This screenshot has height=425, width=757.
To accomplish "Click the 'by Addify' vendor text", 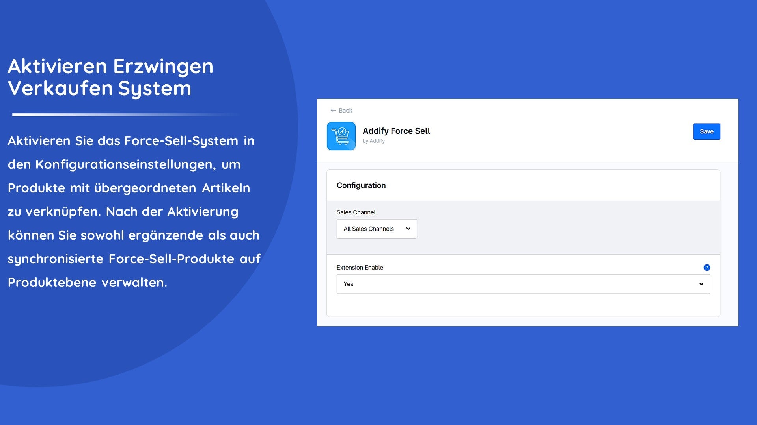I will [x=373, y=141].
